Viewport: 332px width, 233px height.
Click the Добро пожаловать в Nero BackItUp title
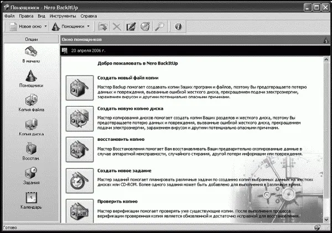[x=138, y=63]
